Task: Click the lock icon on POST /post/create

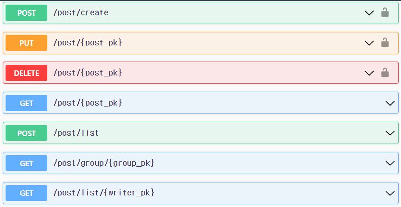Action: tap(385, 13)
